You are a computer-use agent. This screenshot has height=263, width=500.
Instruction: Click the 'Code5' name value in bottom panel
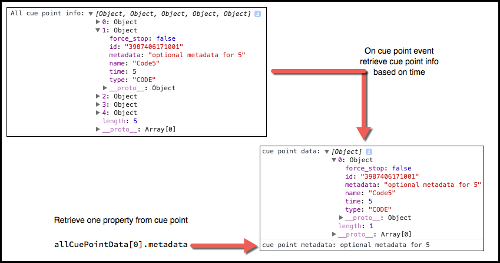coord(382,193)
